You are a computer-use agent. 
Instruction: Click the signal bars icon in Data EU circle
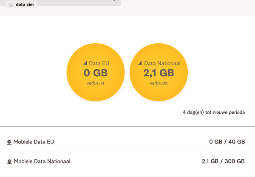85,63
